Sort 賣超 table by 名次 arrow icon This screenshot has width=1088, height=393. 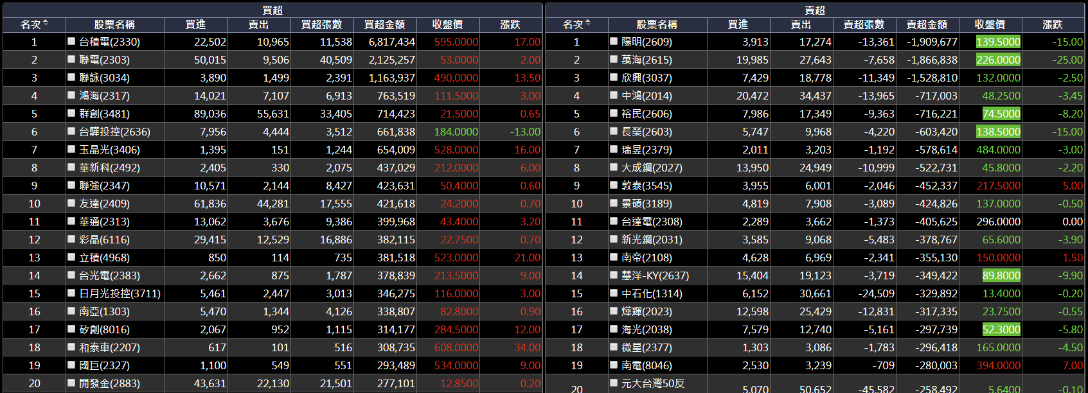tap(588, 24)
